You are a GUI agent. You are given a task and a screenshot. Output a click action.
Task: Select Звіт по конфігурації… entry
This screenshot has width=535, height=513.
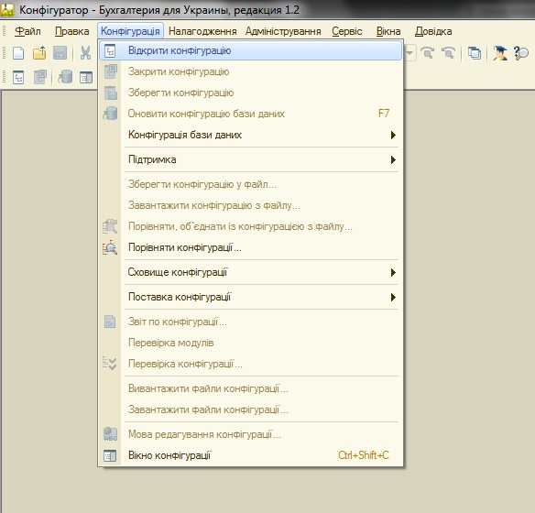coord(250,322)
